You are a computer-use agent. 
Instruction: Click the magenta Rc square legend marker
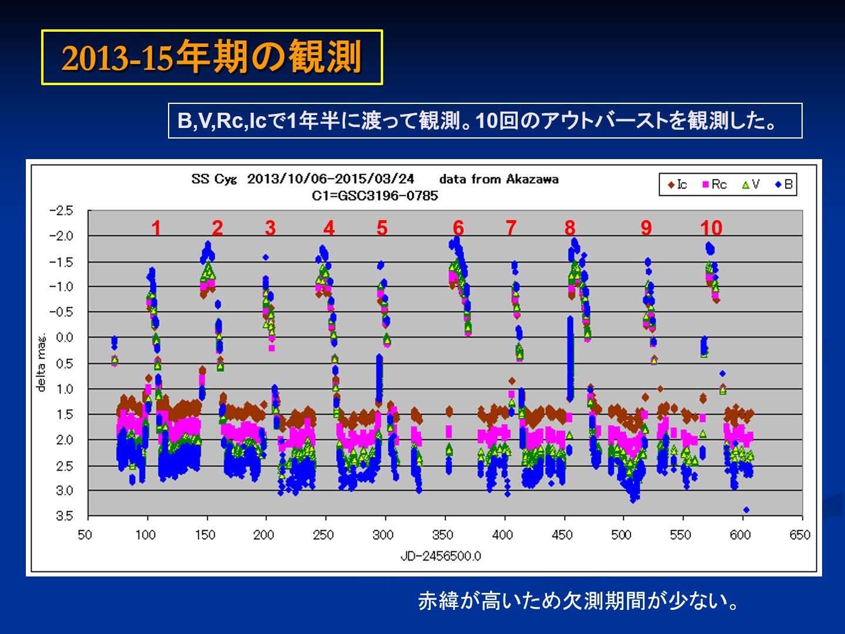(705, 185)
